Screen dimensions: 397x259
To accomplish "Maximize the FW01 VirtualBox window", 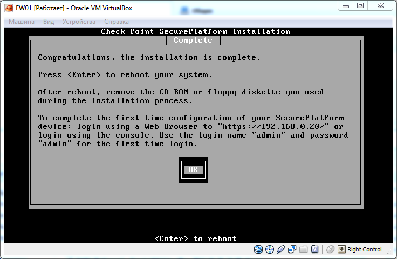I will 360,5.
